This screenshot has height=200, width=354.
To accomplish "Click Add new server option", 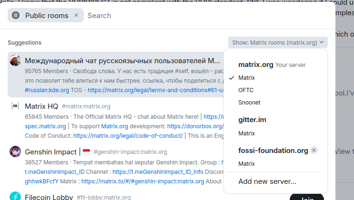I will (267, 181).
